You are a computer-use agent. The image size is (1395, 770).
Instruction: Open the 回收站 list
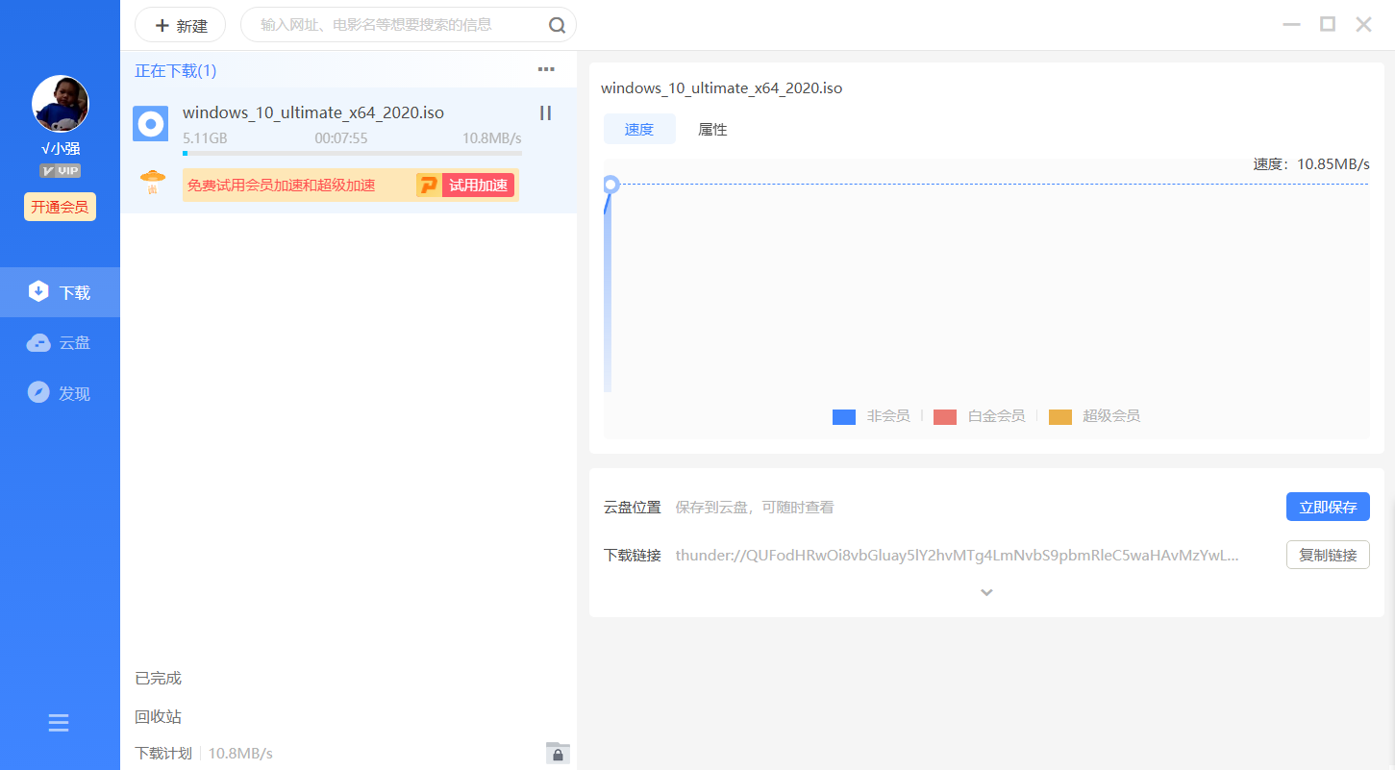[158, 717]
